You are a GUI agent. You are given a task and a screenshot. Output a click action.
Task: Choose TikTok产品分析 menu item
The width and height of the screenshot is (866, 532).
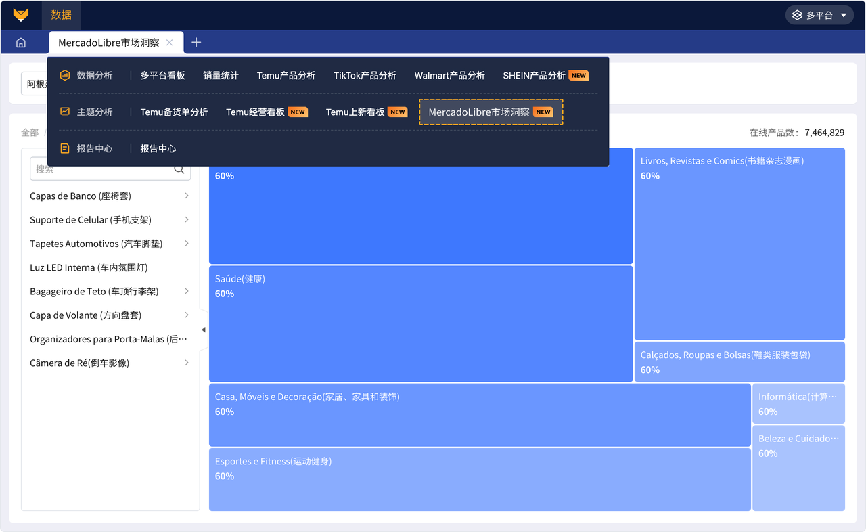tap(365, 75)
